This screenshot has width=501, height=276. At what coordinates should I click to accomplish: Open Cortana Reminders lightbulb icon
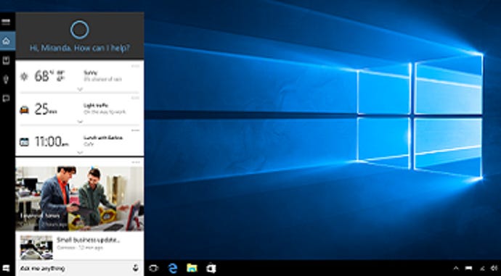click(6, 79)
